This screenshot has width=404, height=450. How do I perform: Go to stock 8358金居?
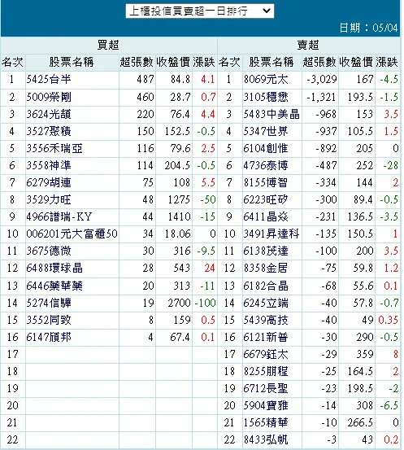point(266,268)
